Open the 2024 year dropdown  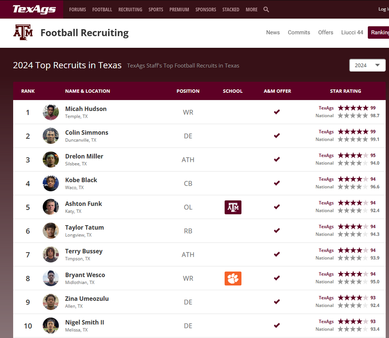(x=367, y=65)
